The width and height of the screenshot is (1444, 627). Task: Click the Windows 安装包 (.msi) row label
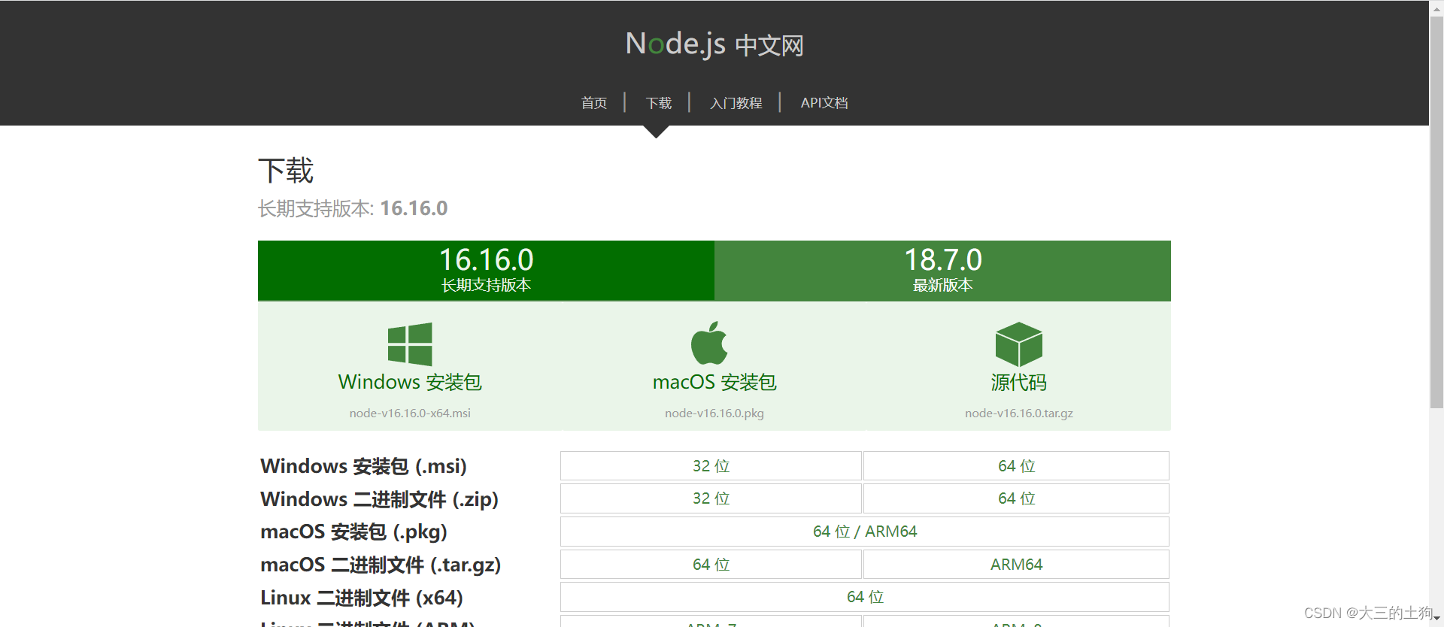pyautogui.click(x=363, y=466)
